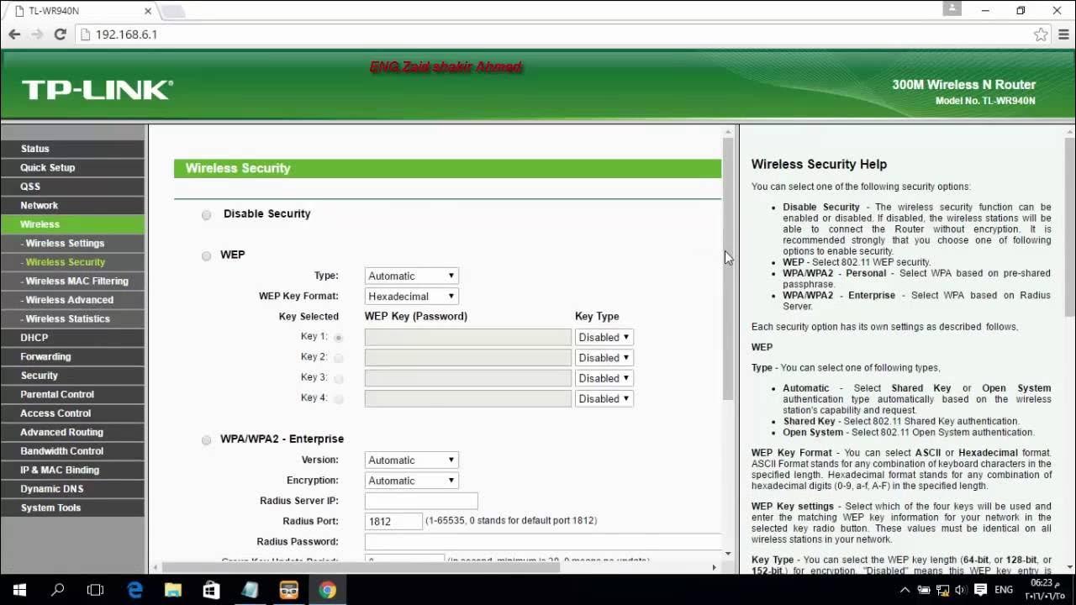Click Chrome user profile icon

coord(952,9)
